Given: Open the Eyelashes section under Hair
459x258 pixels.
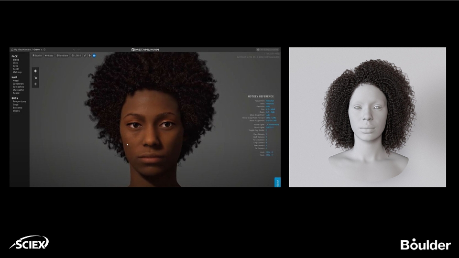Looking at the screenshot, I should 19,87.
